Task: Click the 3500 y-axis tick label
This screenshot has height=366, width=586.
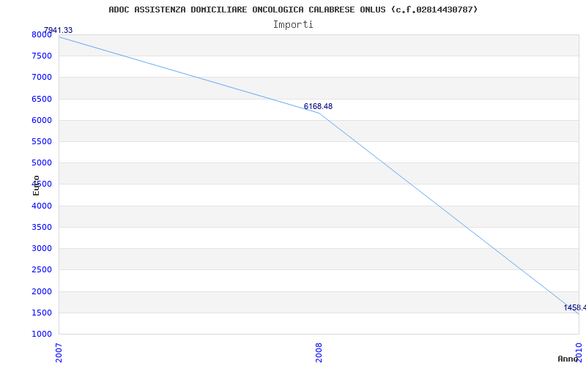Action: 42,227
